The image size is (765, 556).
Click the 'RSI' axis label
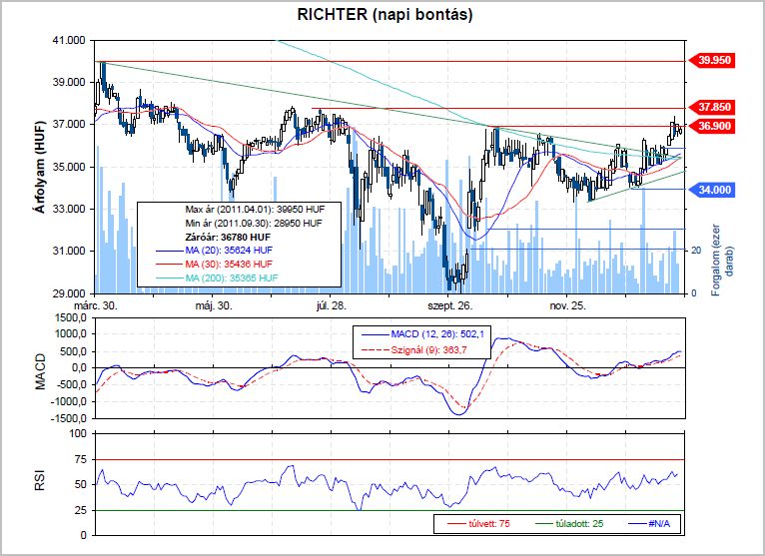click(x=40, y=479)
